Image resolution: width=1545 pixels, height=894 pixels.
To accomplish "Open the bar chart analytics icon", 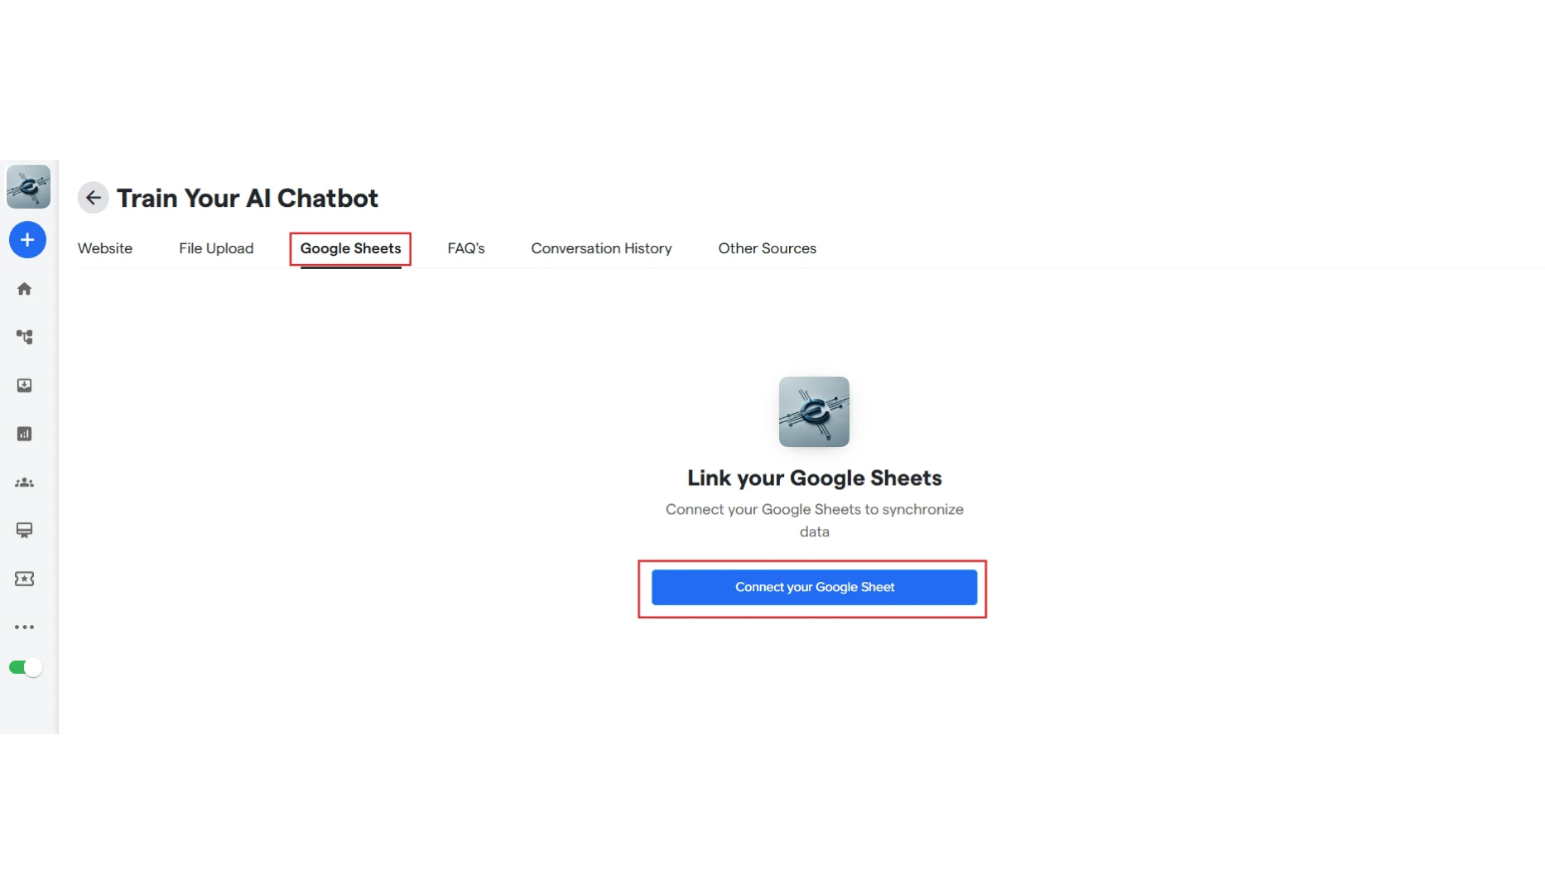I will click(25, 434).
